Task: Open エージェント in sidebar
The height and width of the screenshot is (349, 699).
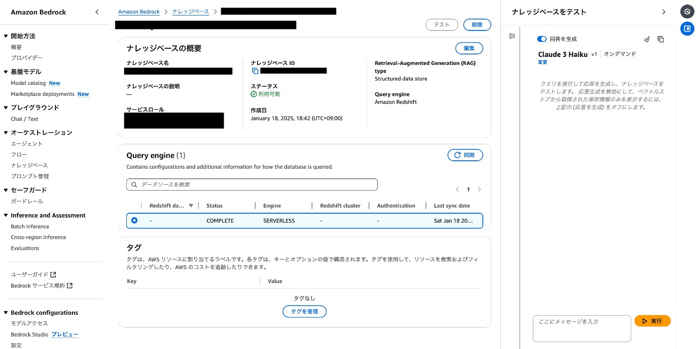Action: pos(27,144)
